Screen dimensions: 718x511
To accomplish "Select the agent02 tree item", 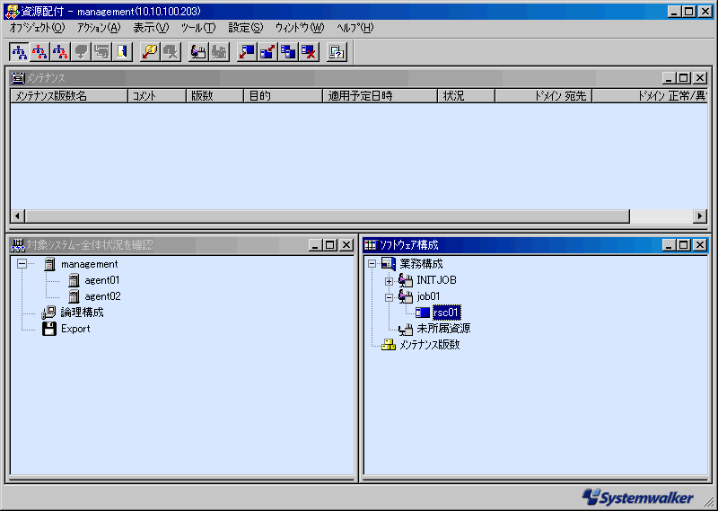I will [x=102, y=296].
